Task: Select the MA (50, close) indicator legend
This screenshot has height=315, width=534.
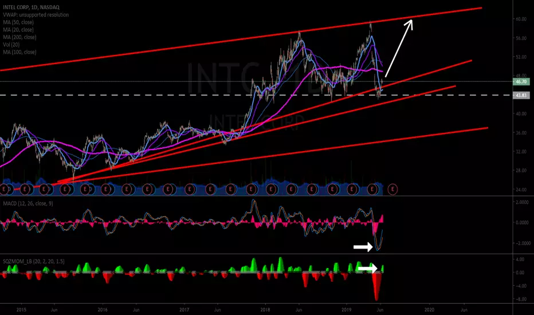Action: 18,22
